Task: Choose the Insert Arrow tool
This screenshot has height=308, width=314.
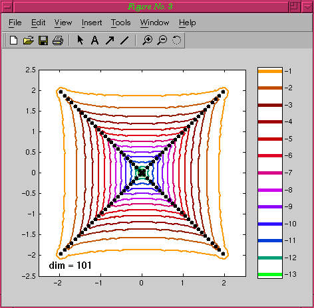Action: coord(110,40)
